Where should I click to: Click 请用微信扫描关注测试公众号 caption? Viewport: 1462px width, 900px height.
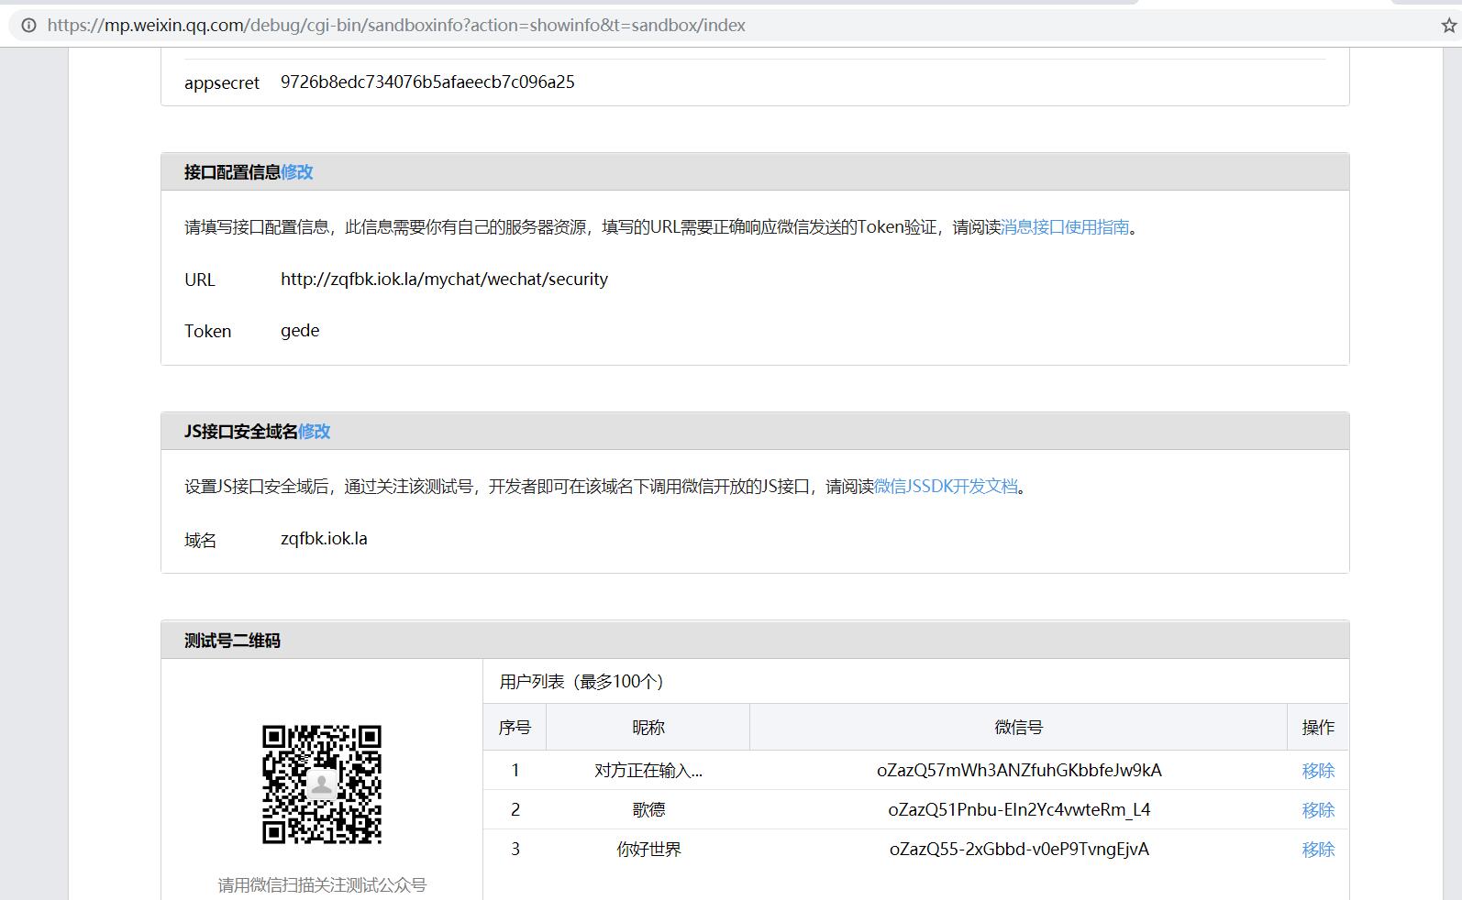click(x=322, y=885)
